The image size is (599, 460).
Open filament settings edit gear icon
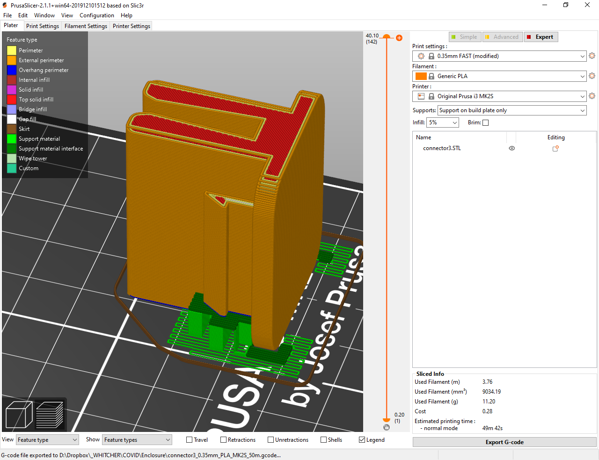(x=592, y=76)
